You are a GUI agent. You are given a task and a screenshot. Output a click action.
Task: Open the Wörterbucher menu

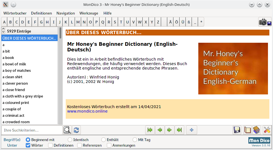pyautogui.click(x=15, y=13)
